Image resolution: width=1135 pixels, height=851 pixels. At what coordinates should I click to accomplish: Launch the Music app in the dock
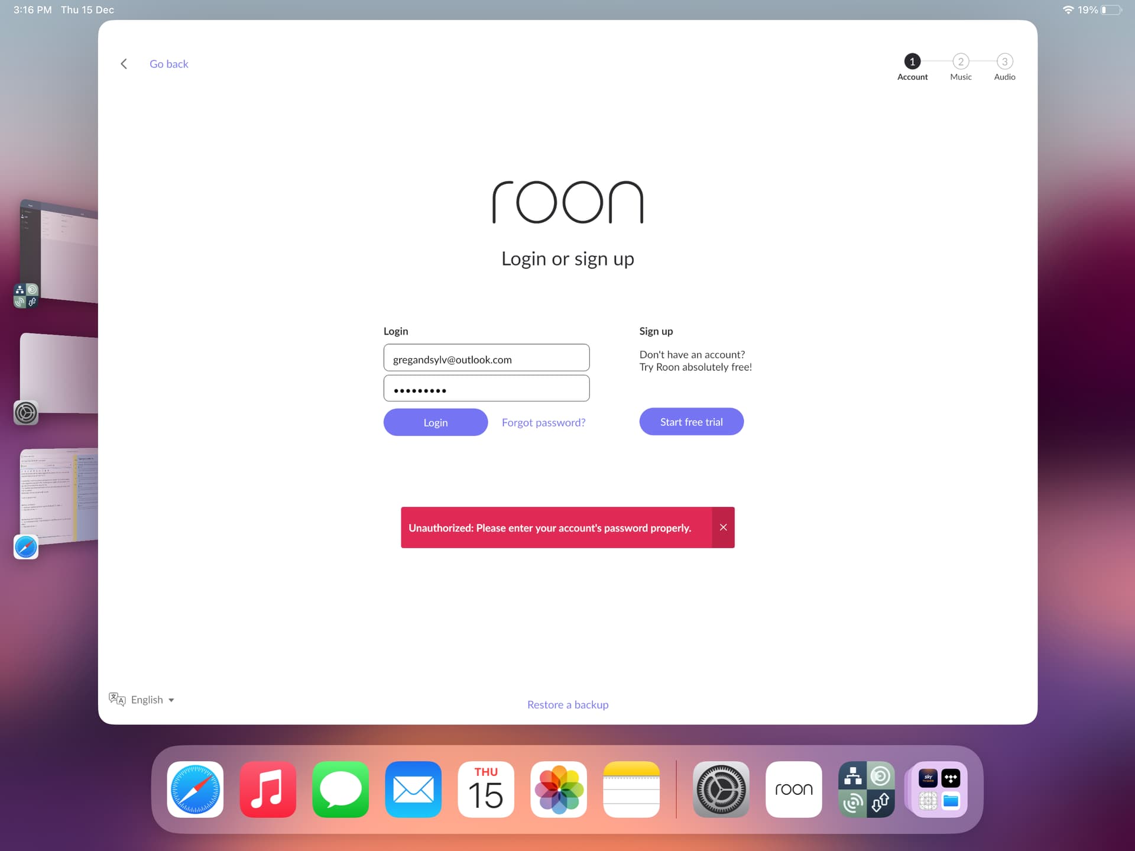tap(268, 789)
